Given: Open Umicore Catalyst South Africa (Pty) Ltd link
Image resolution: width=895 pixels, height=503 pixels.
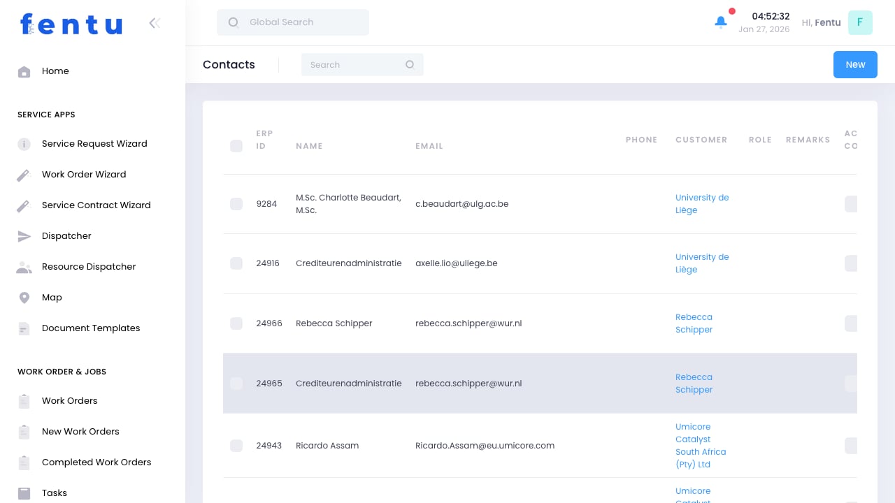Looking at the screenshot, I should (x=701, y=446).
